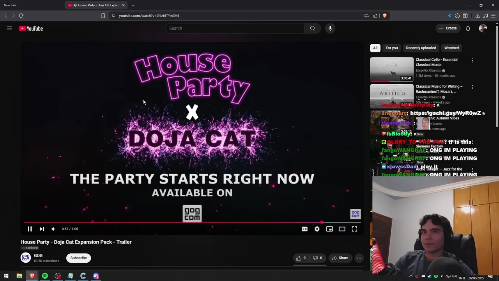Screen dimensions: 499x281
Task: Open browser downloads panel
Action: 478,16
